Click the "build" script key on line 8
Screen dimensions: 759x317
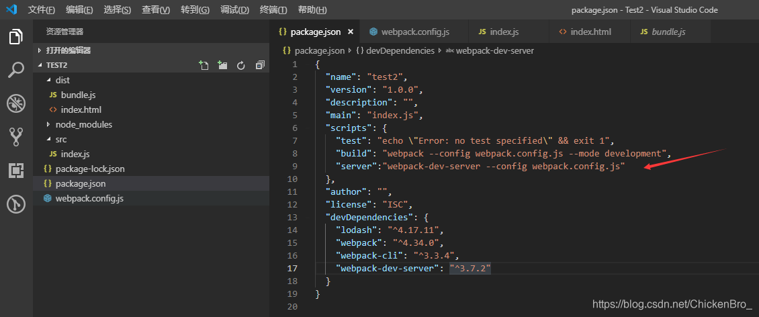point(355,153)
